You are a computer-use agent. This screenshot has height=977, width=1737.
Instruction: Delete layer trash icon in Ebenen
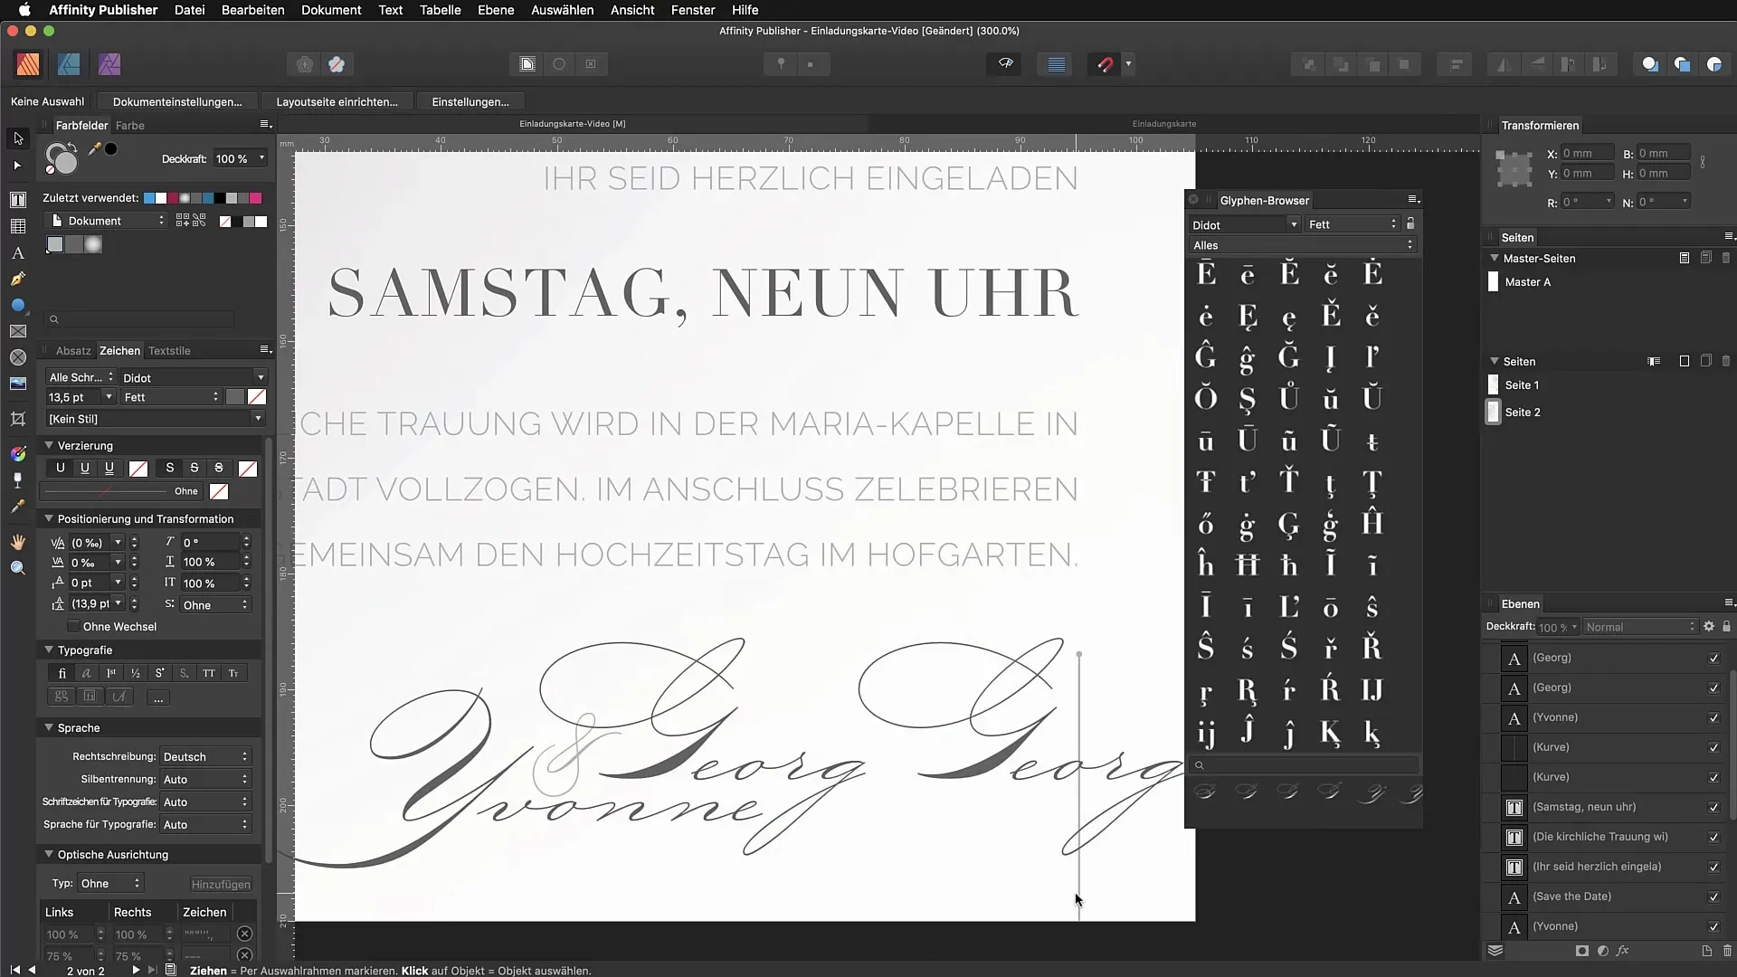[1727, 951]
